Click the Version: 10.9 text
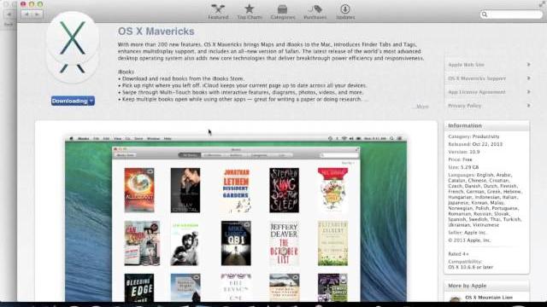This screenshot has height=307, width=547. [x=463, y=152]
